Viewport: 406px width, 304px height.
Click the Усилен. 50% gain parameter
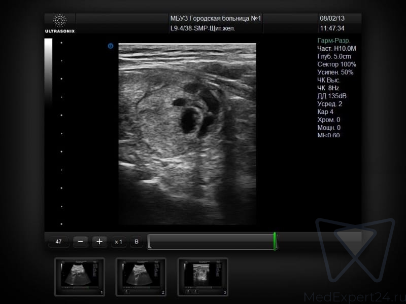pyautogui.click(x=335, y=72)
